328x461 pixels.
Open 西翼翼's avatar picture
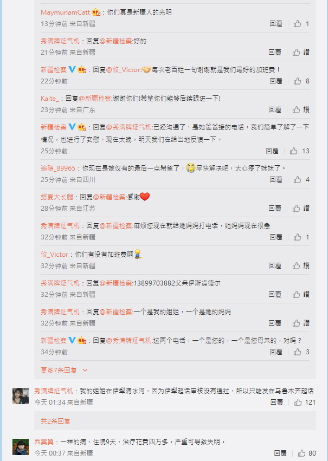pyautogui.click(x=21, y=446)
